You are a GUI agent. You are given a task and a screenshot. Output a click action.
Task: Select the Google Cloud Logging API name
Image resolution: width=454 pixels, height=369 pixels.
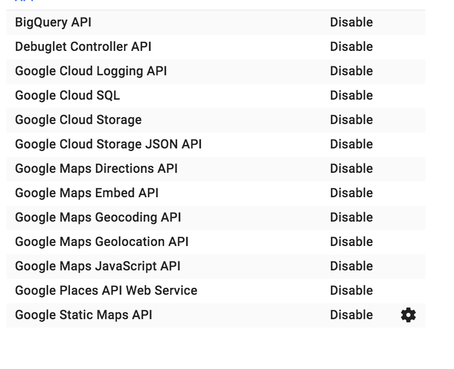91,71
